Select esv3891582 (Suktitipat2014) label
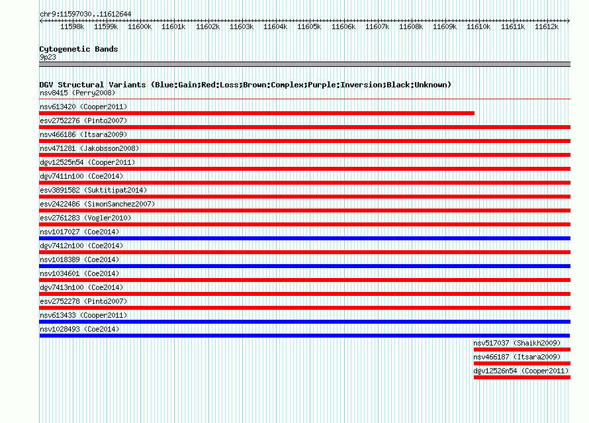 click(x=93, y=190)
